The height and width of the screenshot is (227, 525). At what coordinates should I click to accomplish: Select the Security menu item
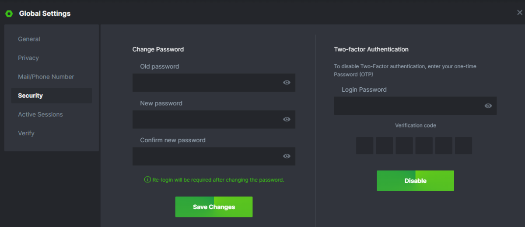[31, 96]
